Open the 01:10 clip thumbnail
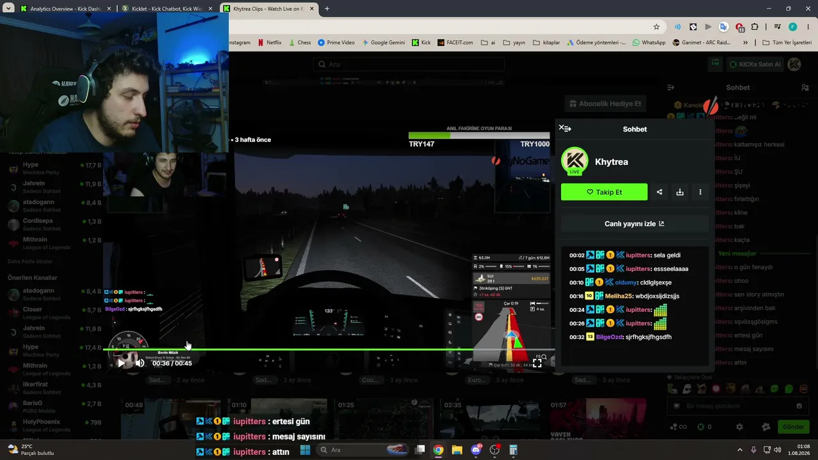818x460 pixels. [x=277, y=420]
